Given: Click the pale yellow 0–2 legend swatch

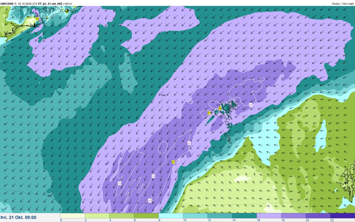Looking at the screenshot, I should (73, 216).
